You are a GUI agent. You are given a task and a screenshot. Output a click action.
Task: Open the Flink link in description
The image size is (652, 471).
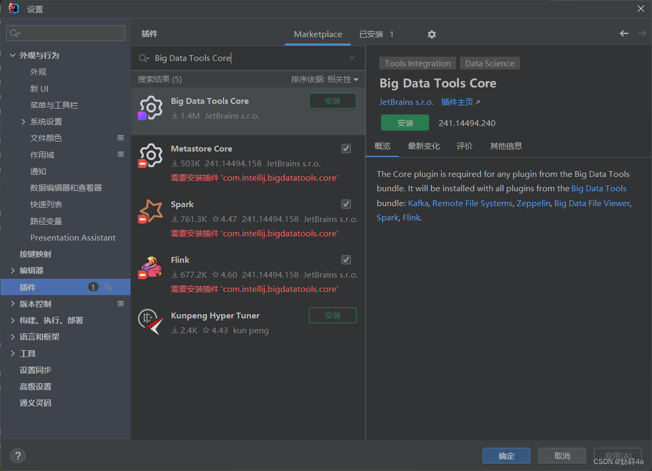click(411, 218)
